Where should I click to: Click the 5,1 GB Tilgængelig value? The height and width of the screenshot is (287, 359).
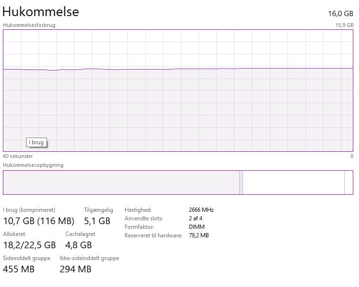(97, 221)
